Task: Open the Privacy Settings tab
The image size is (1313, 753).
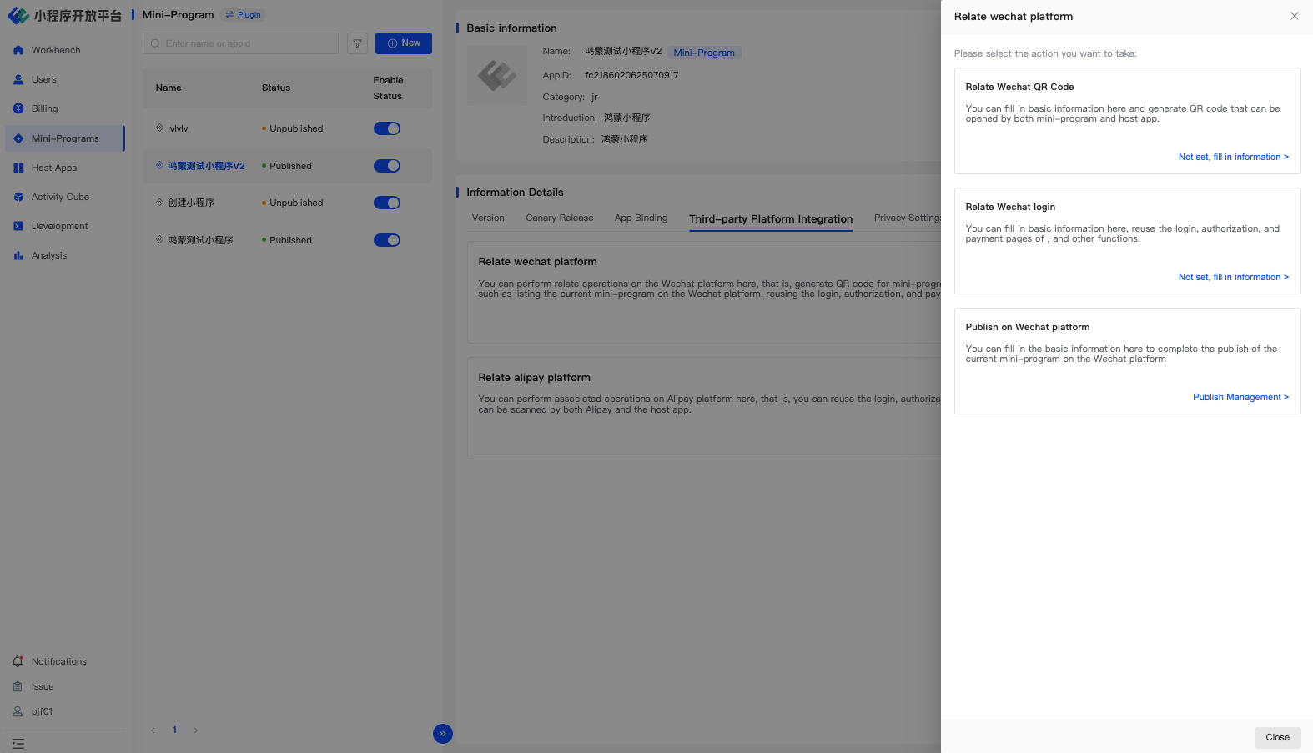Action: pyautogui.click(x=908, y=218)
